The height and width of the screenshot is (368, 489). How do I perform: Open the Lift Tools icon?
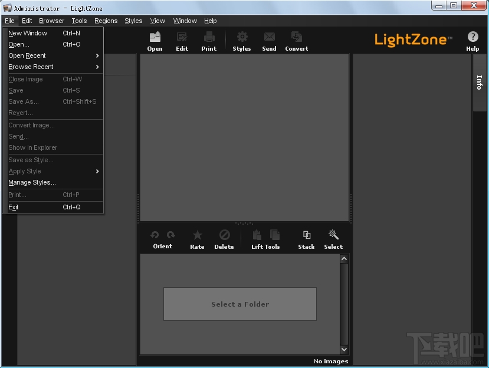pyautogui.click(x=257, y=234)
